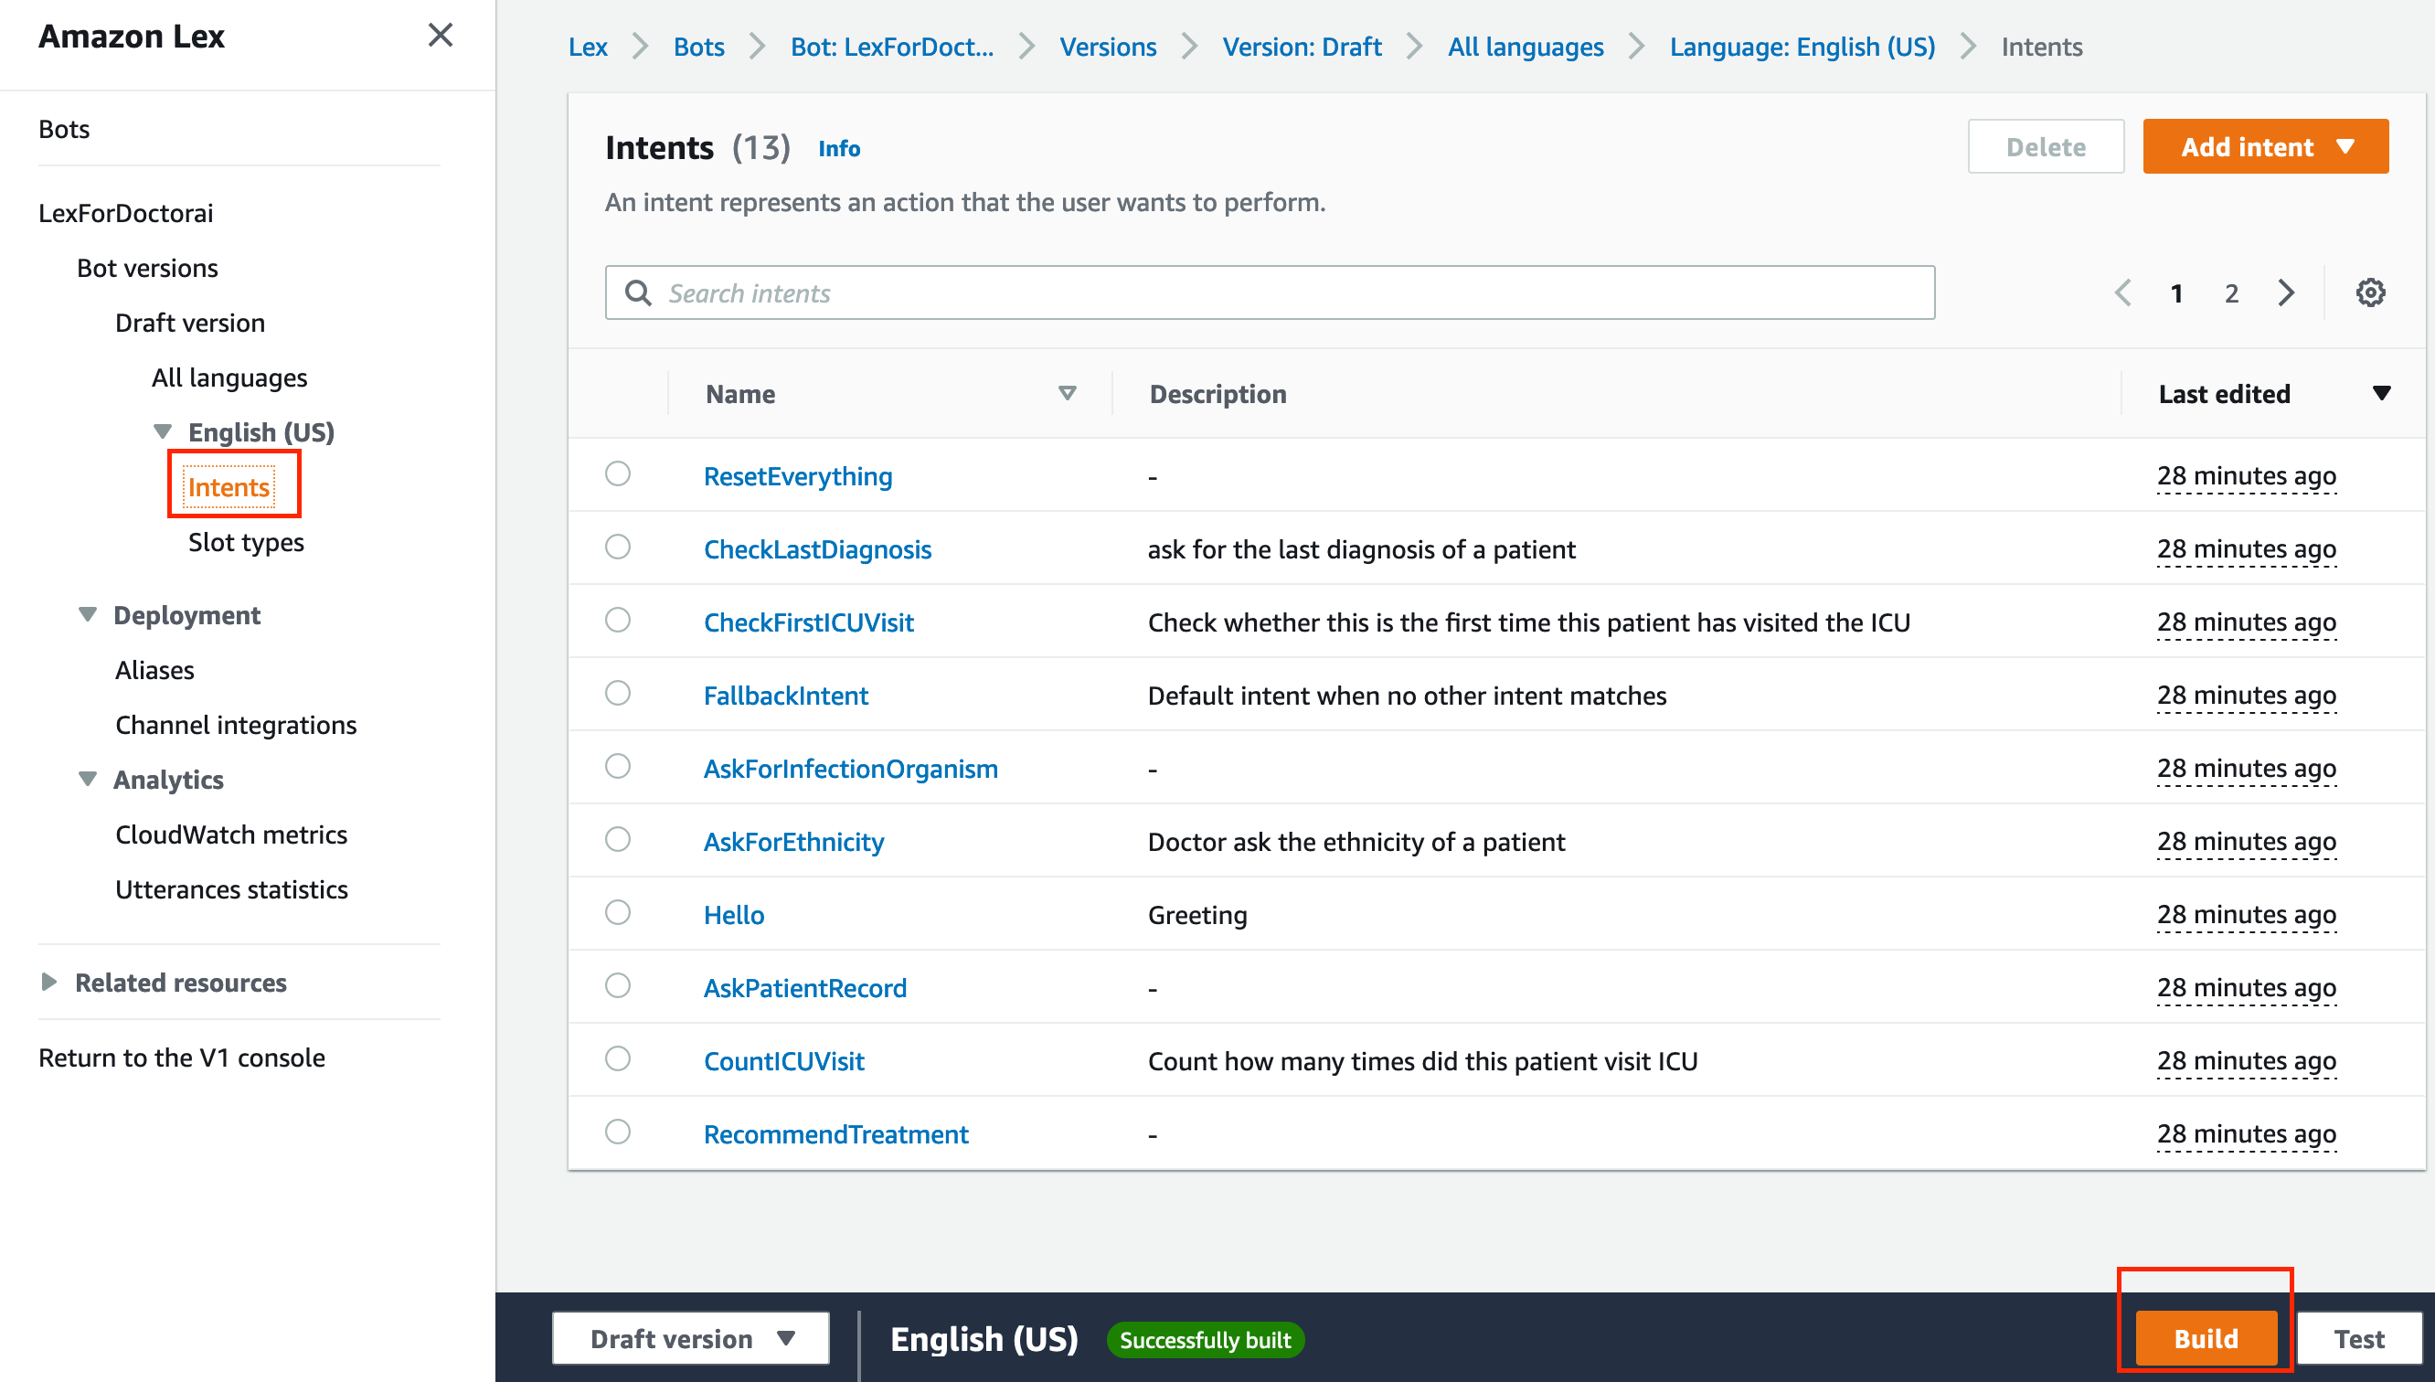Collapse the Deployment section
Image resolution: width=2435 pixels, height=1382 pixels.
click(x=88, y=615)
